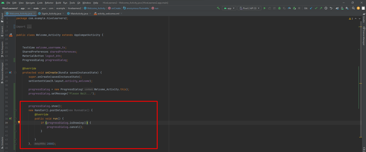This screenshot has height=152, width=366.
Task: Click the run breadcrumb
Action: 155,8
